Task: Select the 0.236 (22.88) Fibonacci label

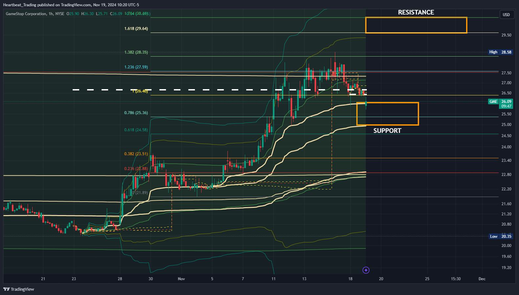Action: [x=136, y=169]
